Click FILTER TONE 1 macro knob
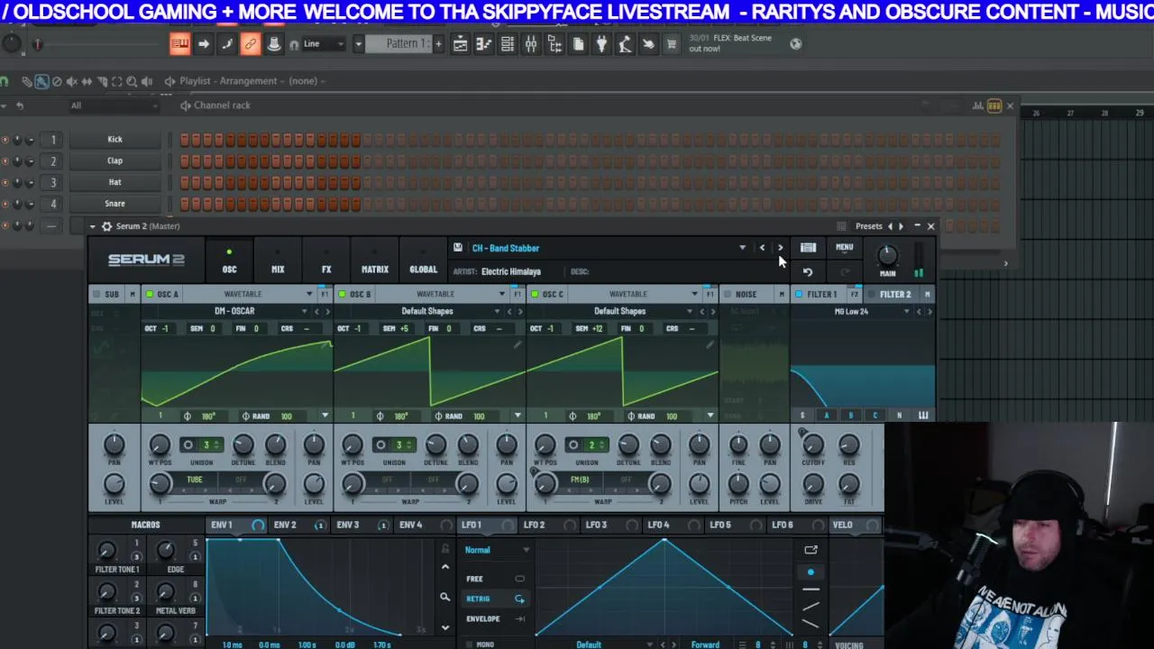 pyautogui.click(x=106, y=551)
